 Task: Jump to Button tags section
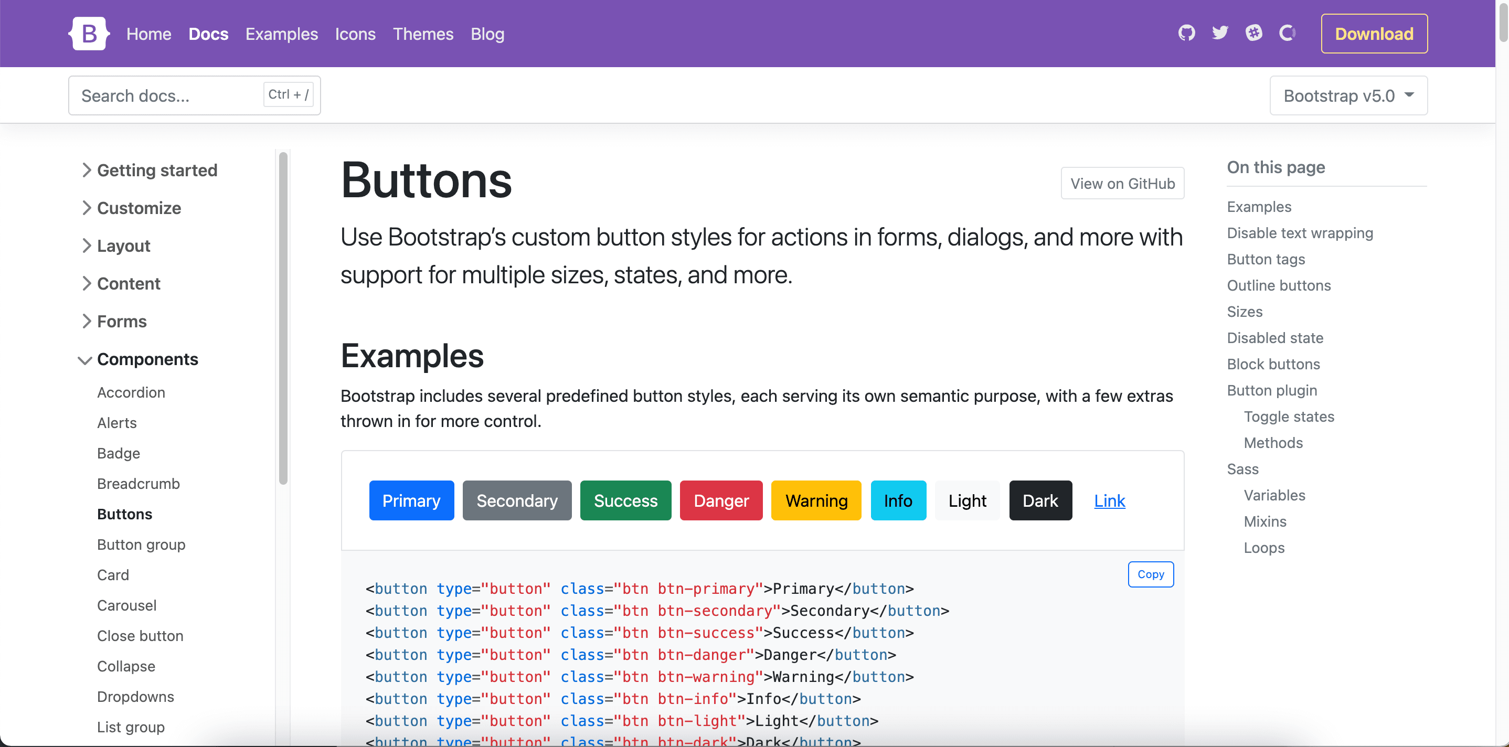coord(1266,260)
